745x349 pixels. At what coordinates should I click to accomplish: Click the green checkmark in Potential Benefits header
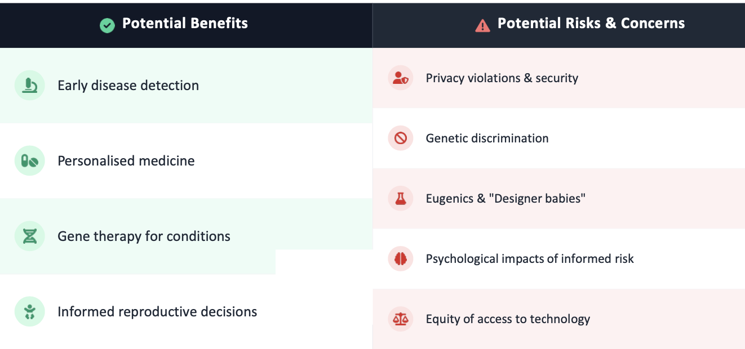click(107, 25)
